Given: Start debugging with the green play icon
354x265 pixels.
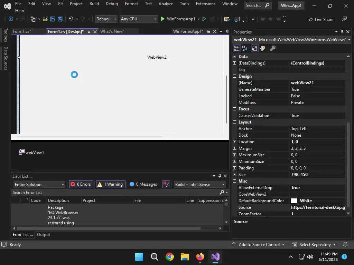Looking at the screenshot, I should (x=162, y=19).
